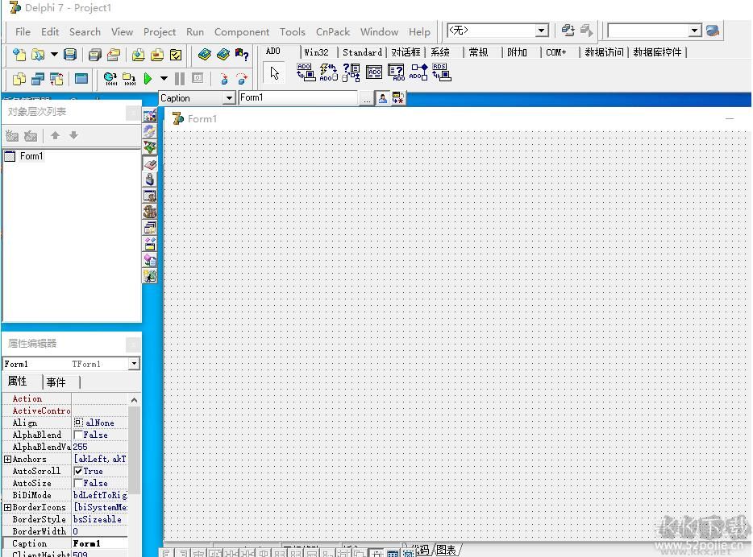Select Form1 in the object tree list

[x=31, y=156]
